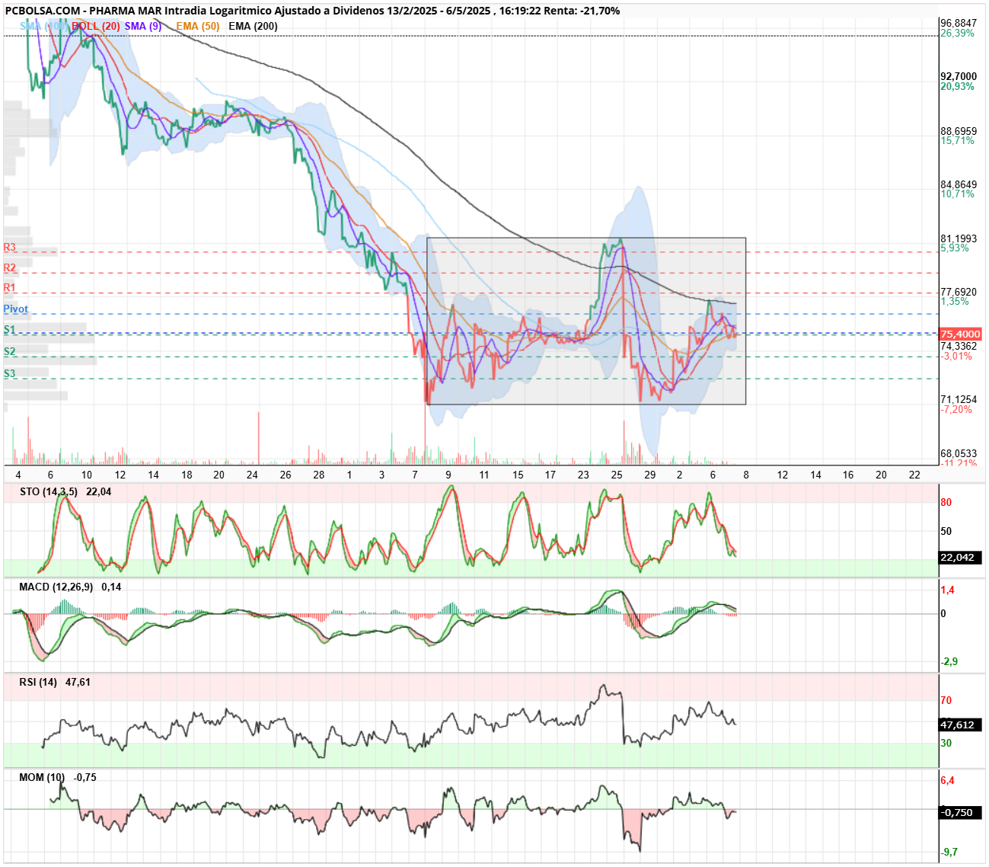This screenshot has height=867, width=989.
Task: Click the MOM value badge -0,750
Action: pyautogui.click(x=960, y=812)
